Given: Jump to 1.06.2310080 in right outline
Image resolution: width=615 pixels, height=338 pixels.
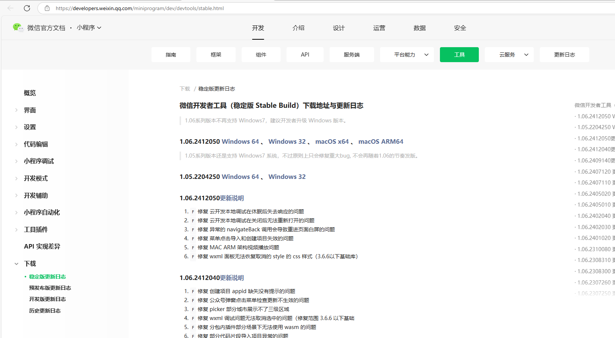Looking at the screenshot, I should click(595, 249).
